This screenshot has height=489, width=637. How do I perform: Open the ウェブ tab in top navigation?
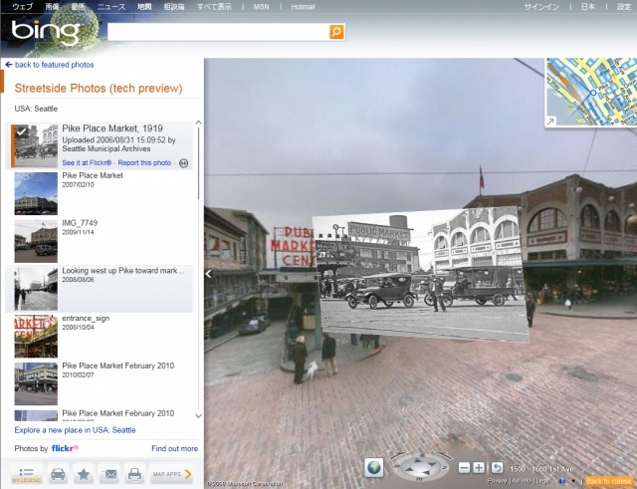coord(22,7)
